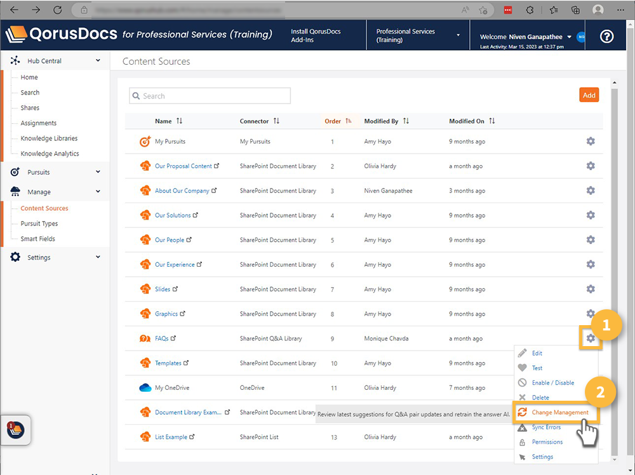Image resolution: width=635 pixels, height=475 pixels.
Task: Choose Enable / Disable in the context menu
Action: [553, 383]
